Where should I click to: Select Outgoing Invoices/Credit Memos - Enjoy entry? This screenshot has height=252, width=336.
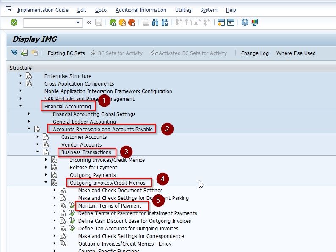[x=125, y=244]
